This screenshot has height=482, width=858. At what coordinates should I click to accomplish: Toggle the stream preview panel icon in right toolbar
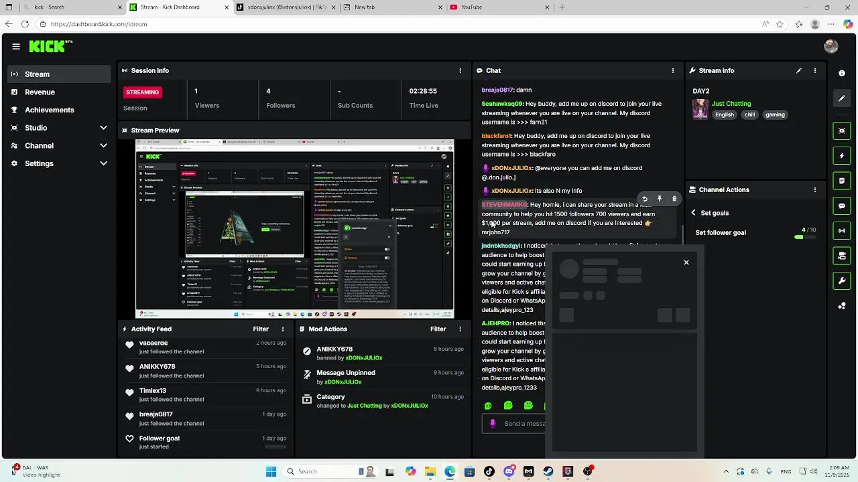coord(842,131)
